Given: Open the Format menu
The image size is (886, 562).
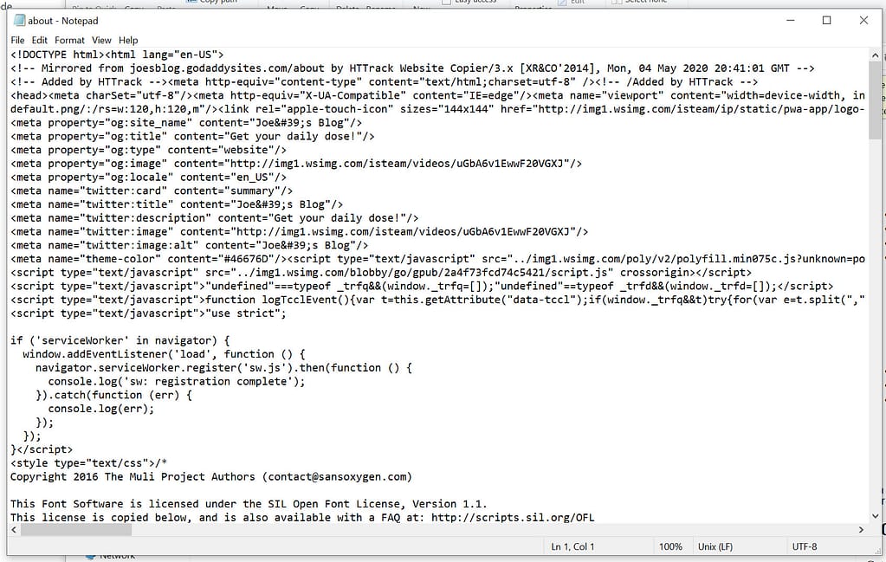Looking at the screenshot, I should click(69, 40).
